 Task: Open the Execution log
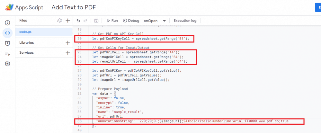click(x=185, y=21)
